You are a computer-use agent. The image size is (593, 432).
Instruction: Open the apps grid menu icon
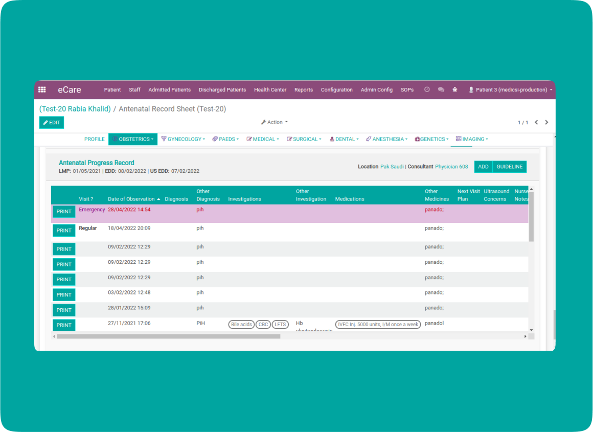tap(42, 89)
